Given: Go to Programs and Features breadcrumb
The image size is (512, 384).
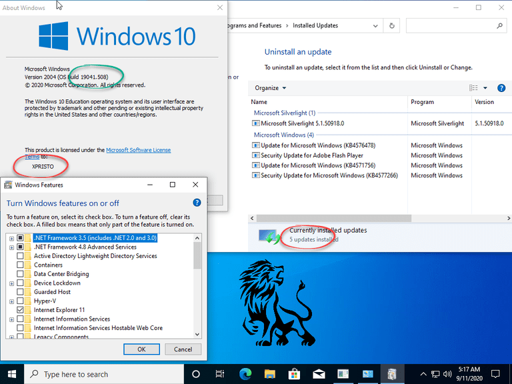Looking at the screenshot, I should coord(255,25).
